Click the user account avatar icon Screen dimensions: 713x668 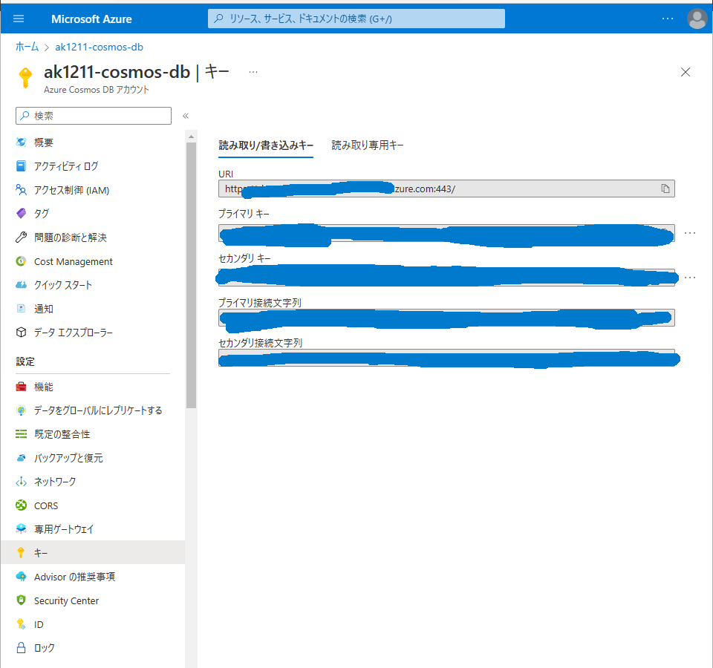pos(697,19)
